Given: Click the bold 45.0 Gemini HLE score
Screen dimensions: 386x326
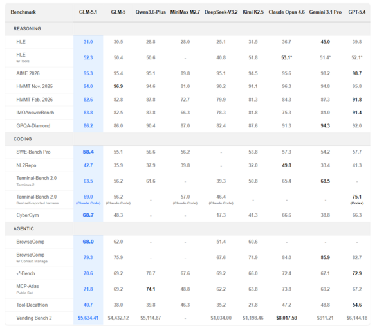Looking at the screenshot, I should (x=325, y=42).
